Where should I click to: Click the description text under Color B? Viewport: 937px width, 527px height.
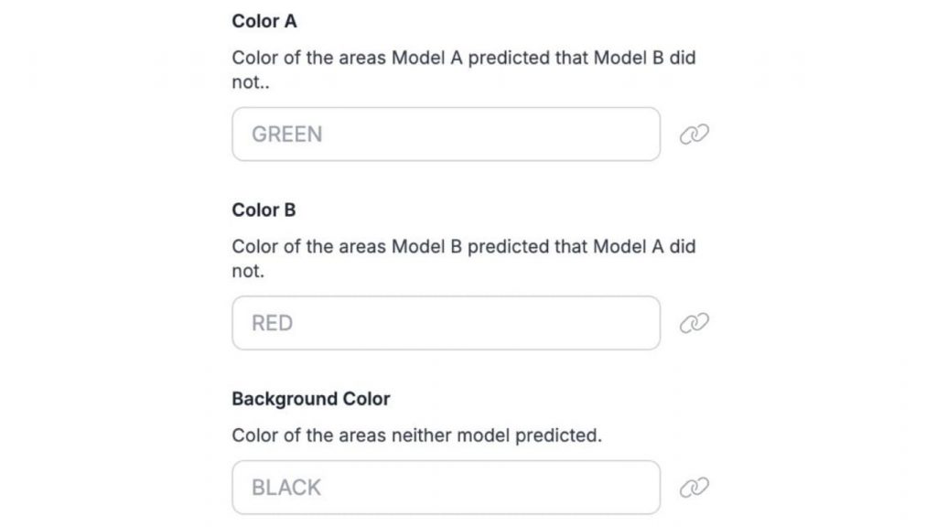tap(463, 247)
